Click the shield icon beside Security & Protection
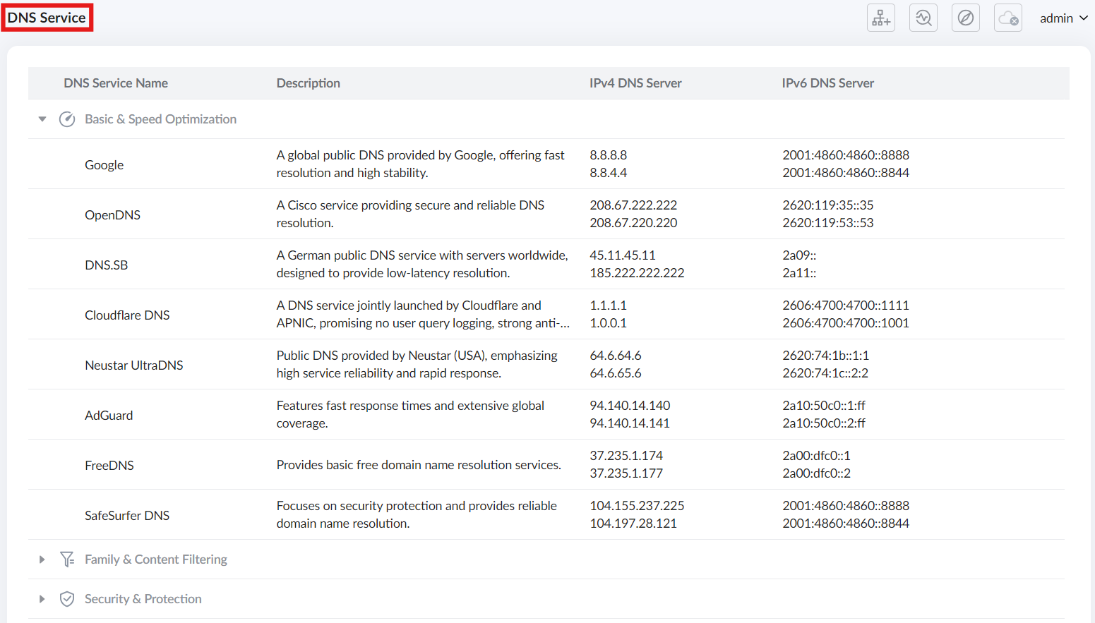 67,599
